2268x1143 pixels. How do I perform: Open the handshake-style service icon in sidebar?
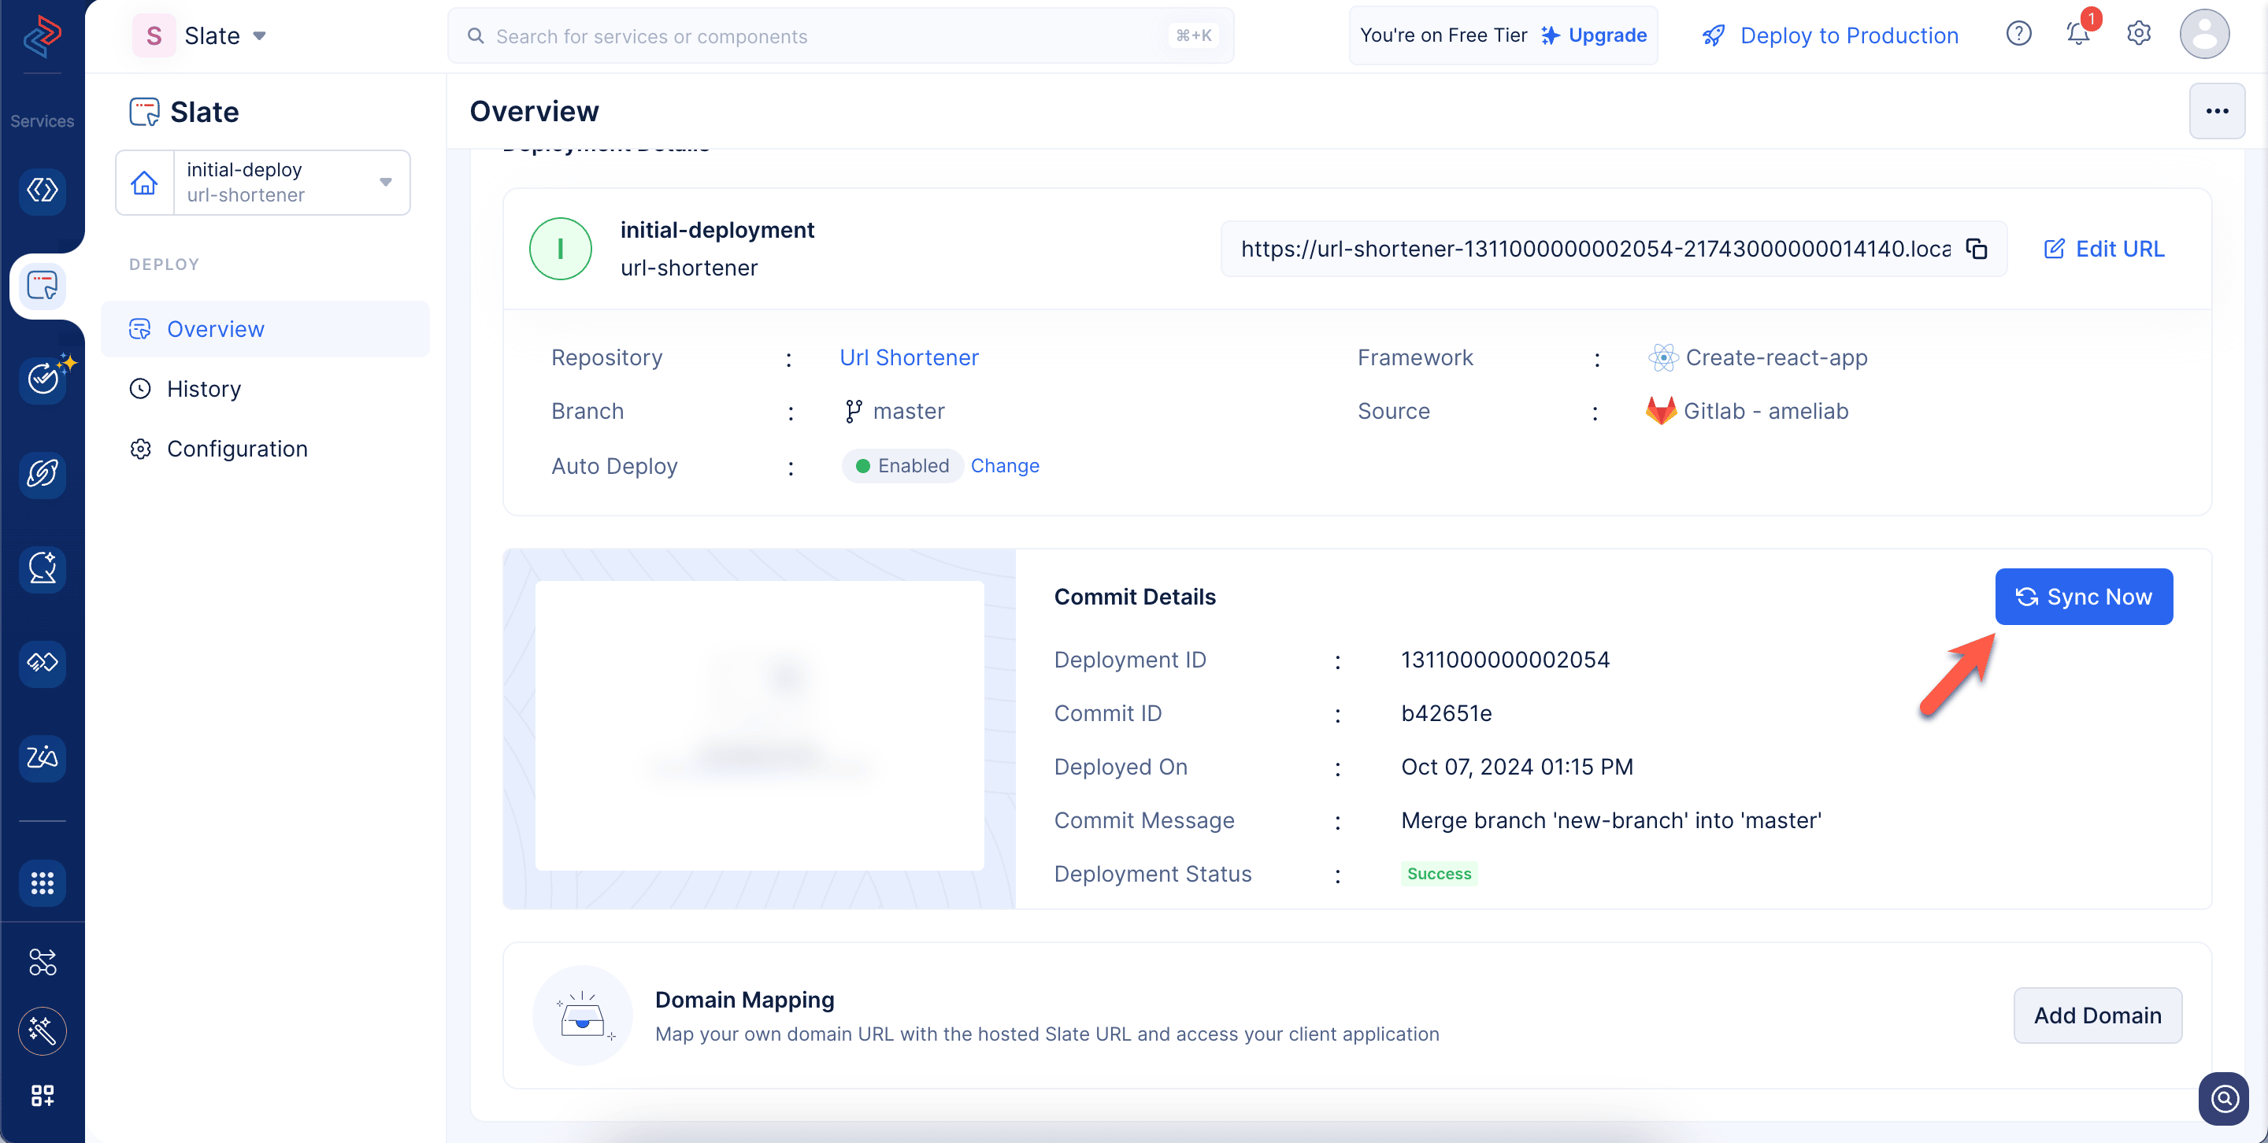point(43,662)
